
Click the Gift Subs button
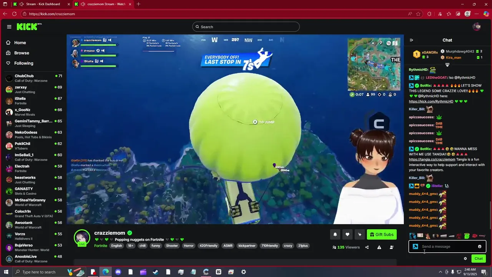382,234
